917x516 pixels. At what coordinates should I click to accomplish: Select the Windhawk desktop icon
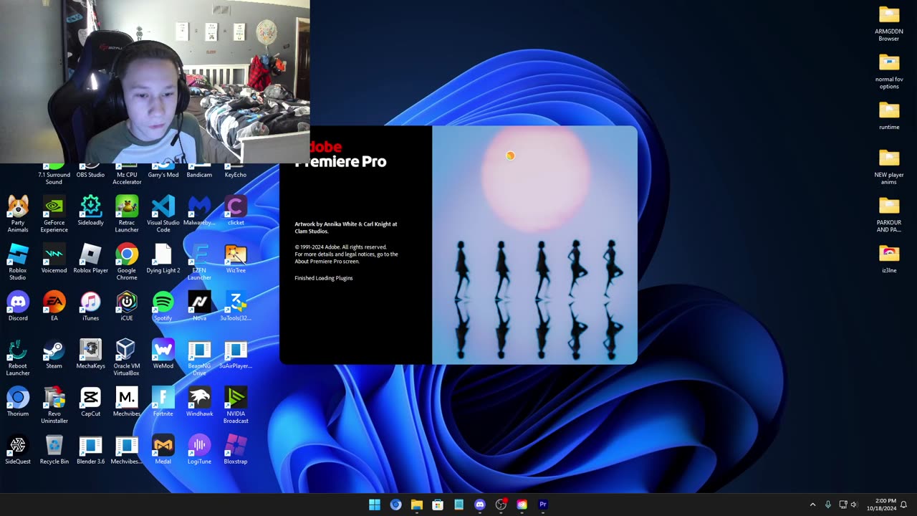199,401
